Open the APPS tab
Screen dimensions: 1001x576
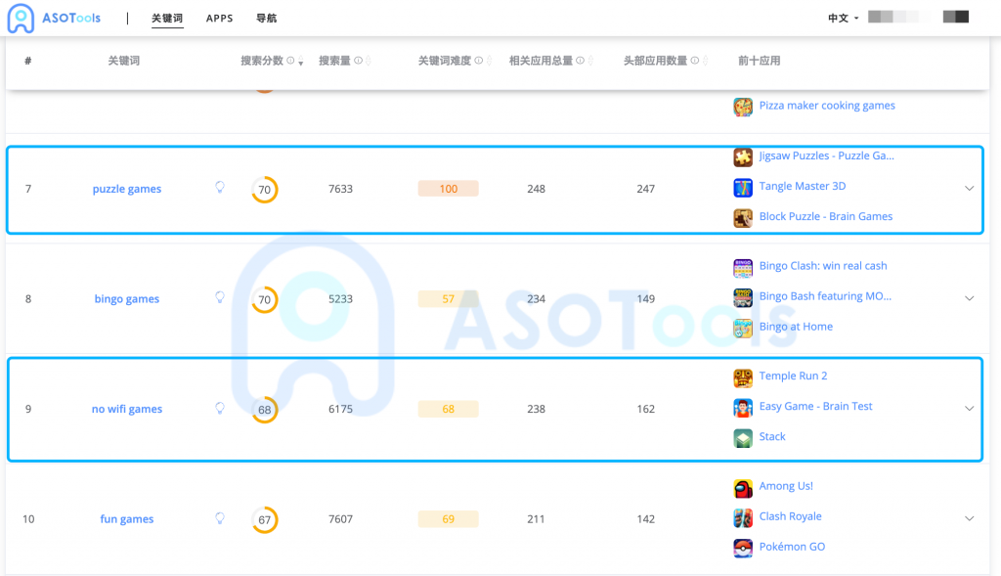coord(219,18)
